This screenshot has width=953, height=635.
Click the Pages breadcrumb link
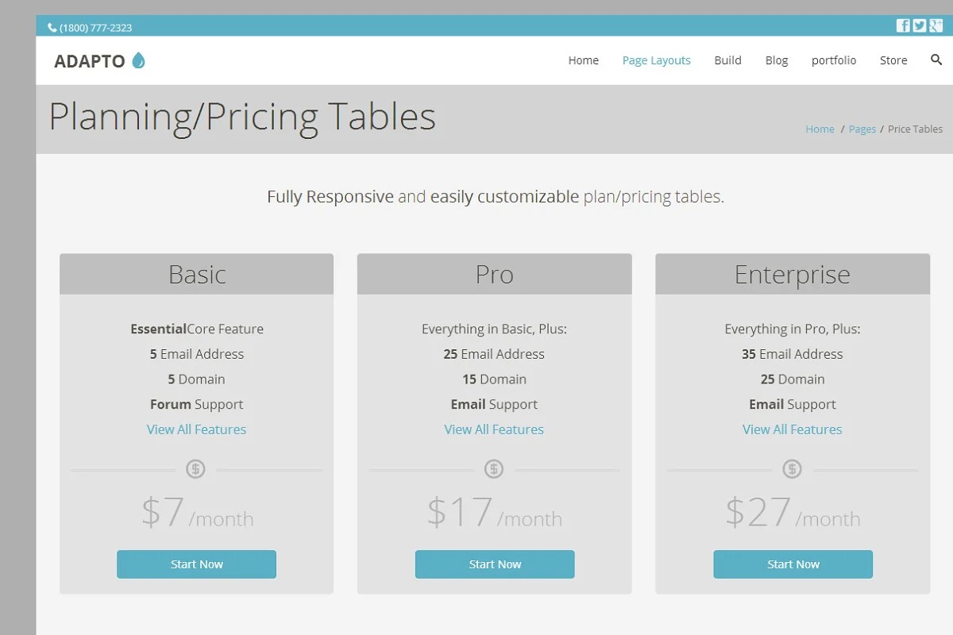coord(862,129)
